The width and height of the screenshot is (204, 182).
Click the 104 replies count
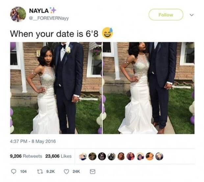pyautogui.click(x=23, y=171)
